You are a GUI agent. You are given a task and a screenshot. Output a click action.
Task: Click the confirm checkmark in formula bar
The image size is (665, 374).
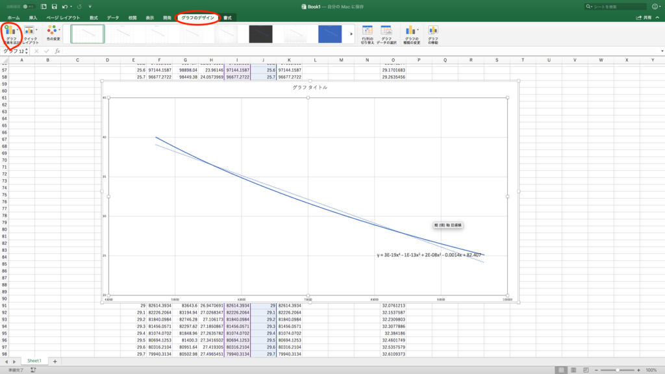tap(47, 51)
